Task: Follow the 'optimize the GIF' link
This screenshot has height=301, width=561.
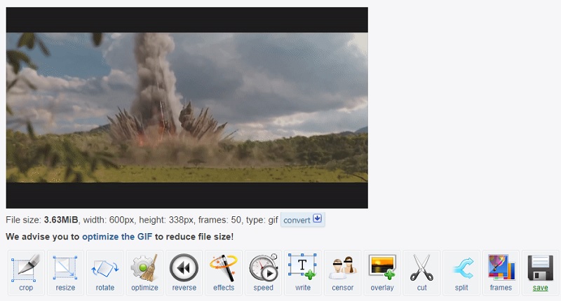Action: [x=117, y=237]
